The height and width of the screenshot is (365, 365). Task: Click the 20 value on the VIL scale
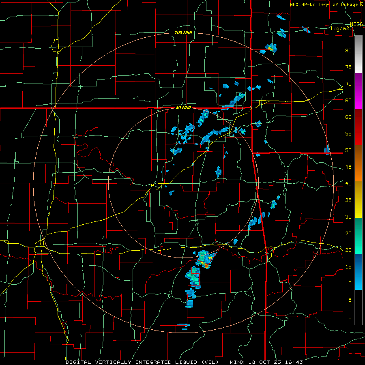(348, 250)
